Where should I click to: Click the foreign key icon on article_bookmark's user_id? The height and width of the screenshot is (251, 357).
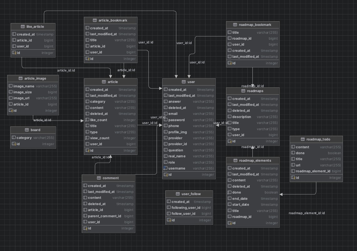[87, 52]
